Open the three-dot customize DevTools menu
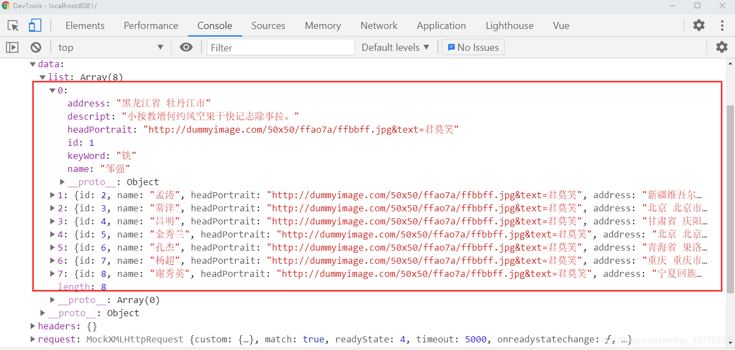The image size is (735, 350). click(x=722, y=25)
